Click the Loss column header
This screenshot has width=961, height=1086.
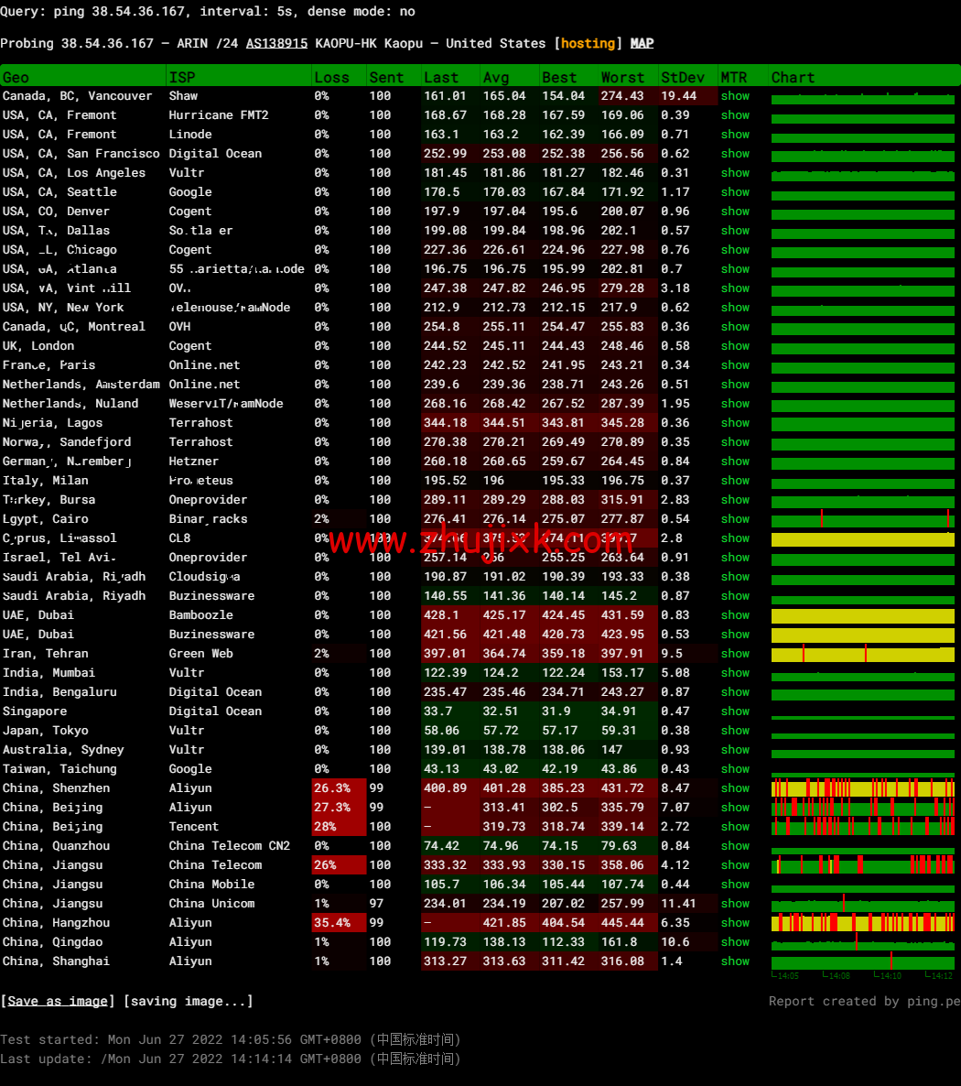(x=331, y=78)
